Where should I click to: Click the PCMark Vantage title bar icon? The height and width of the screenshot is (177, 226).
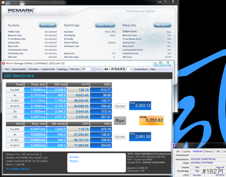(3, 2)
